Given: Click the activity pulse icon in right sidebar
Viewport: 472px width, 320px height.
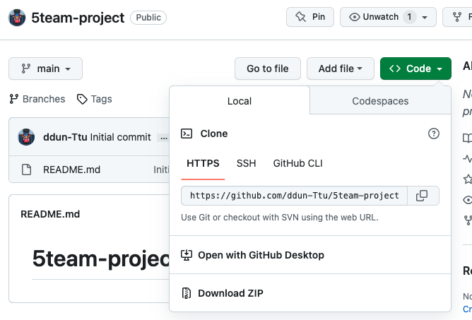Looking at the screenshot, I should pyautogui.click(x=468, y=158).
